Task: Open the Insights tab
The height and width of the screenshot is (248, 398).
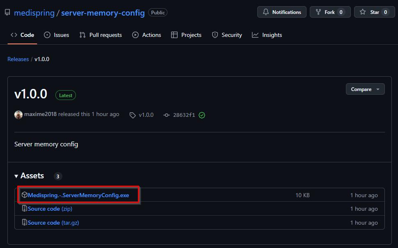Action: [267, 35]
